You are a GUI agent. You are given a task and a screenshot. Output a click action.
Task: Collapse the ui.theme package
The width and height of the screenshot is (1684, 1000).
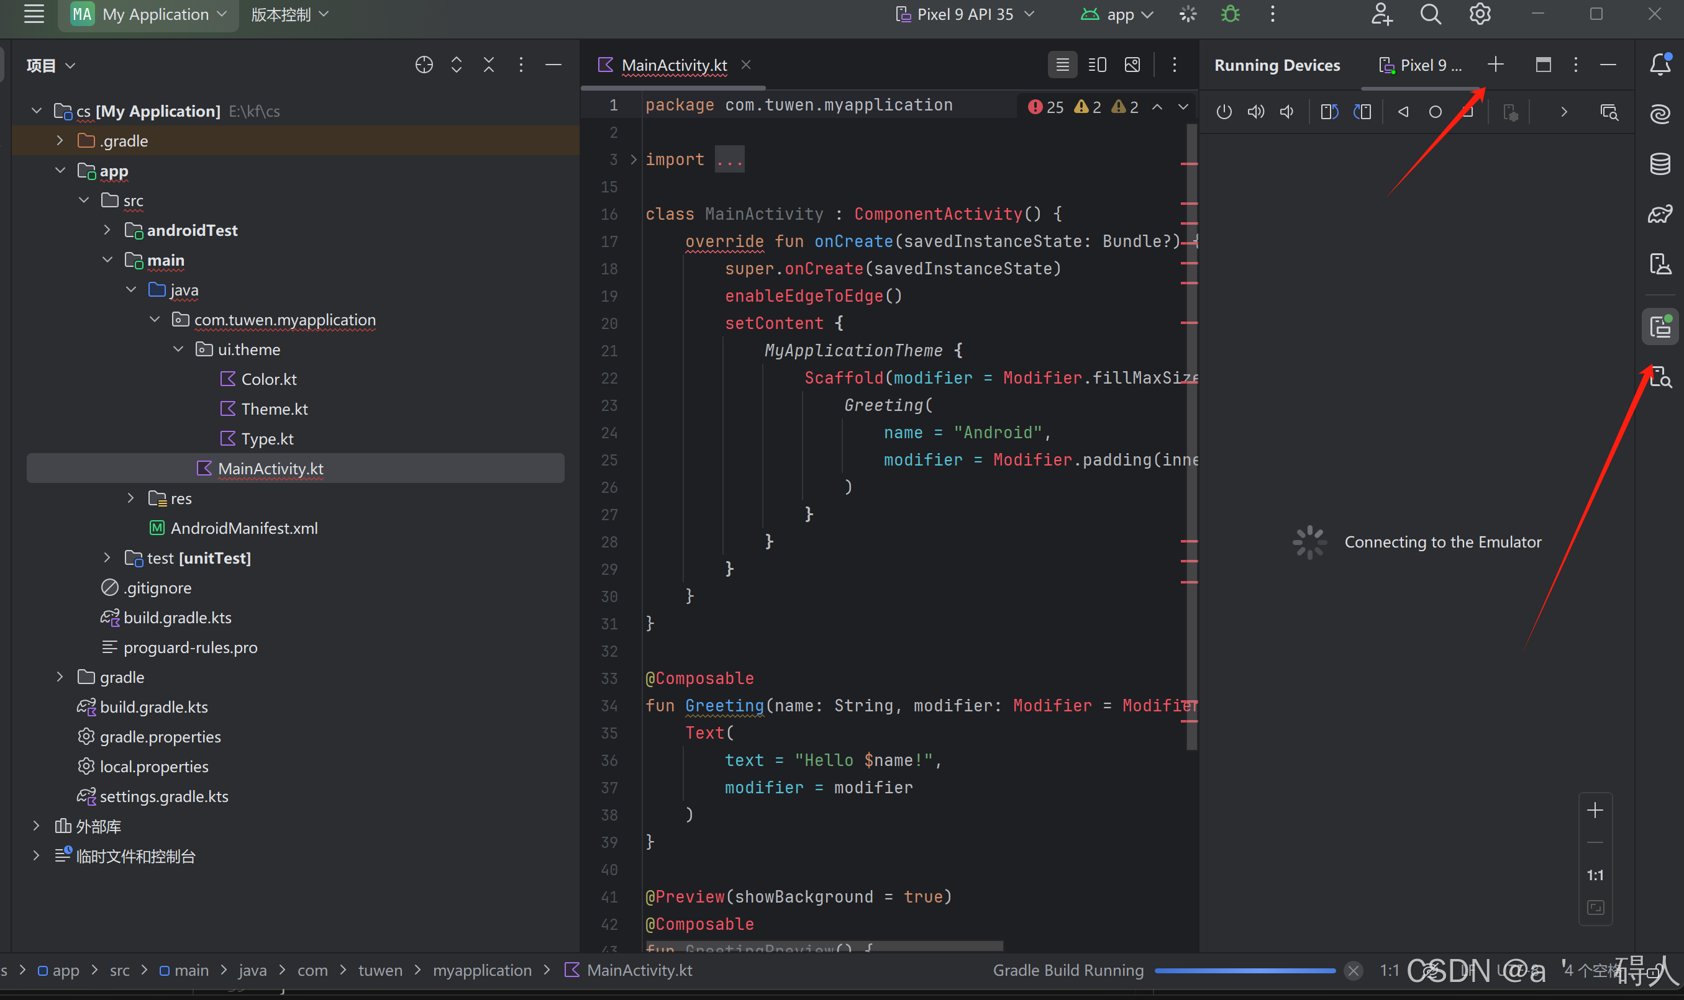click(178, 349)
